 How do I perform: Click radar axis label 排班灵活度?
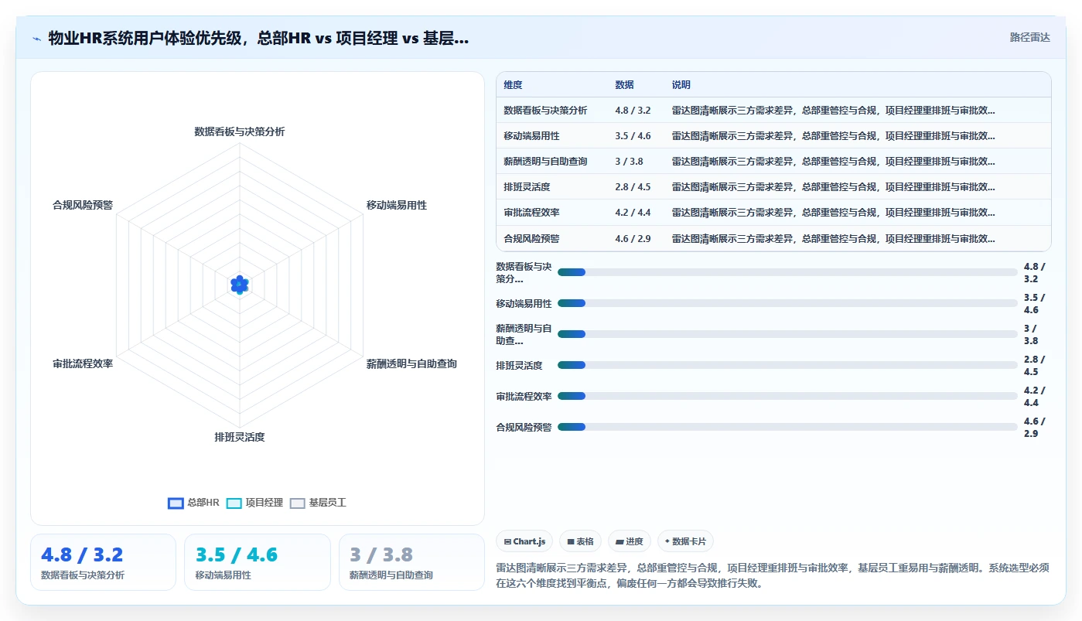(240, 437)
